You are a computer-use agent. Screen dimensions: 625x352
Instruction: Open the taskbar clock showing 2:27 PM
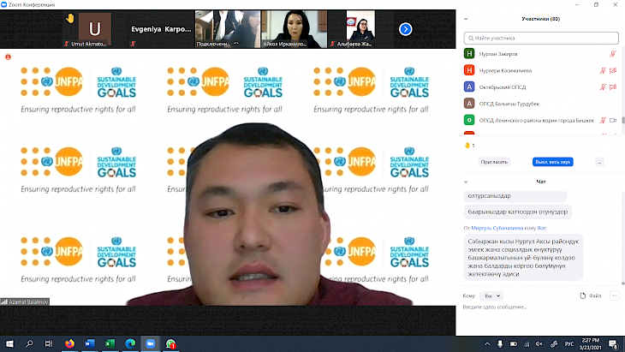click(x=590, y=344)
